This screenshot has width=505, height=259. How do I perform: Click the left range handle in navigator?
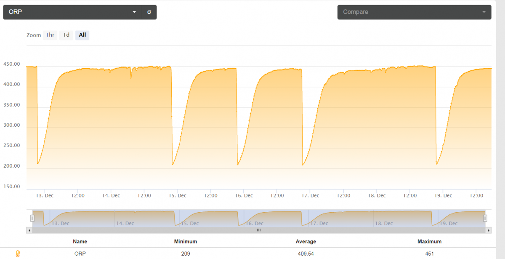(x=32, y=218)
